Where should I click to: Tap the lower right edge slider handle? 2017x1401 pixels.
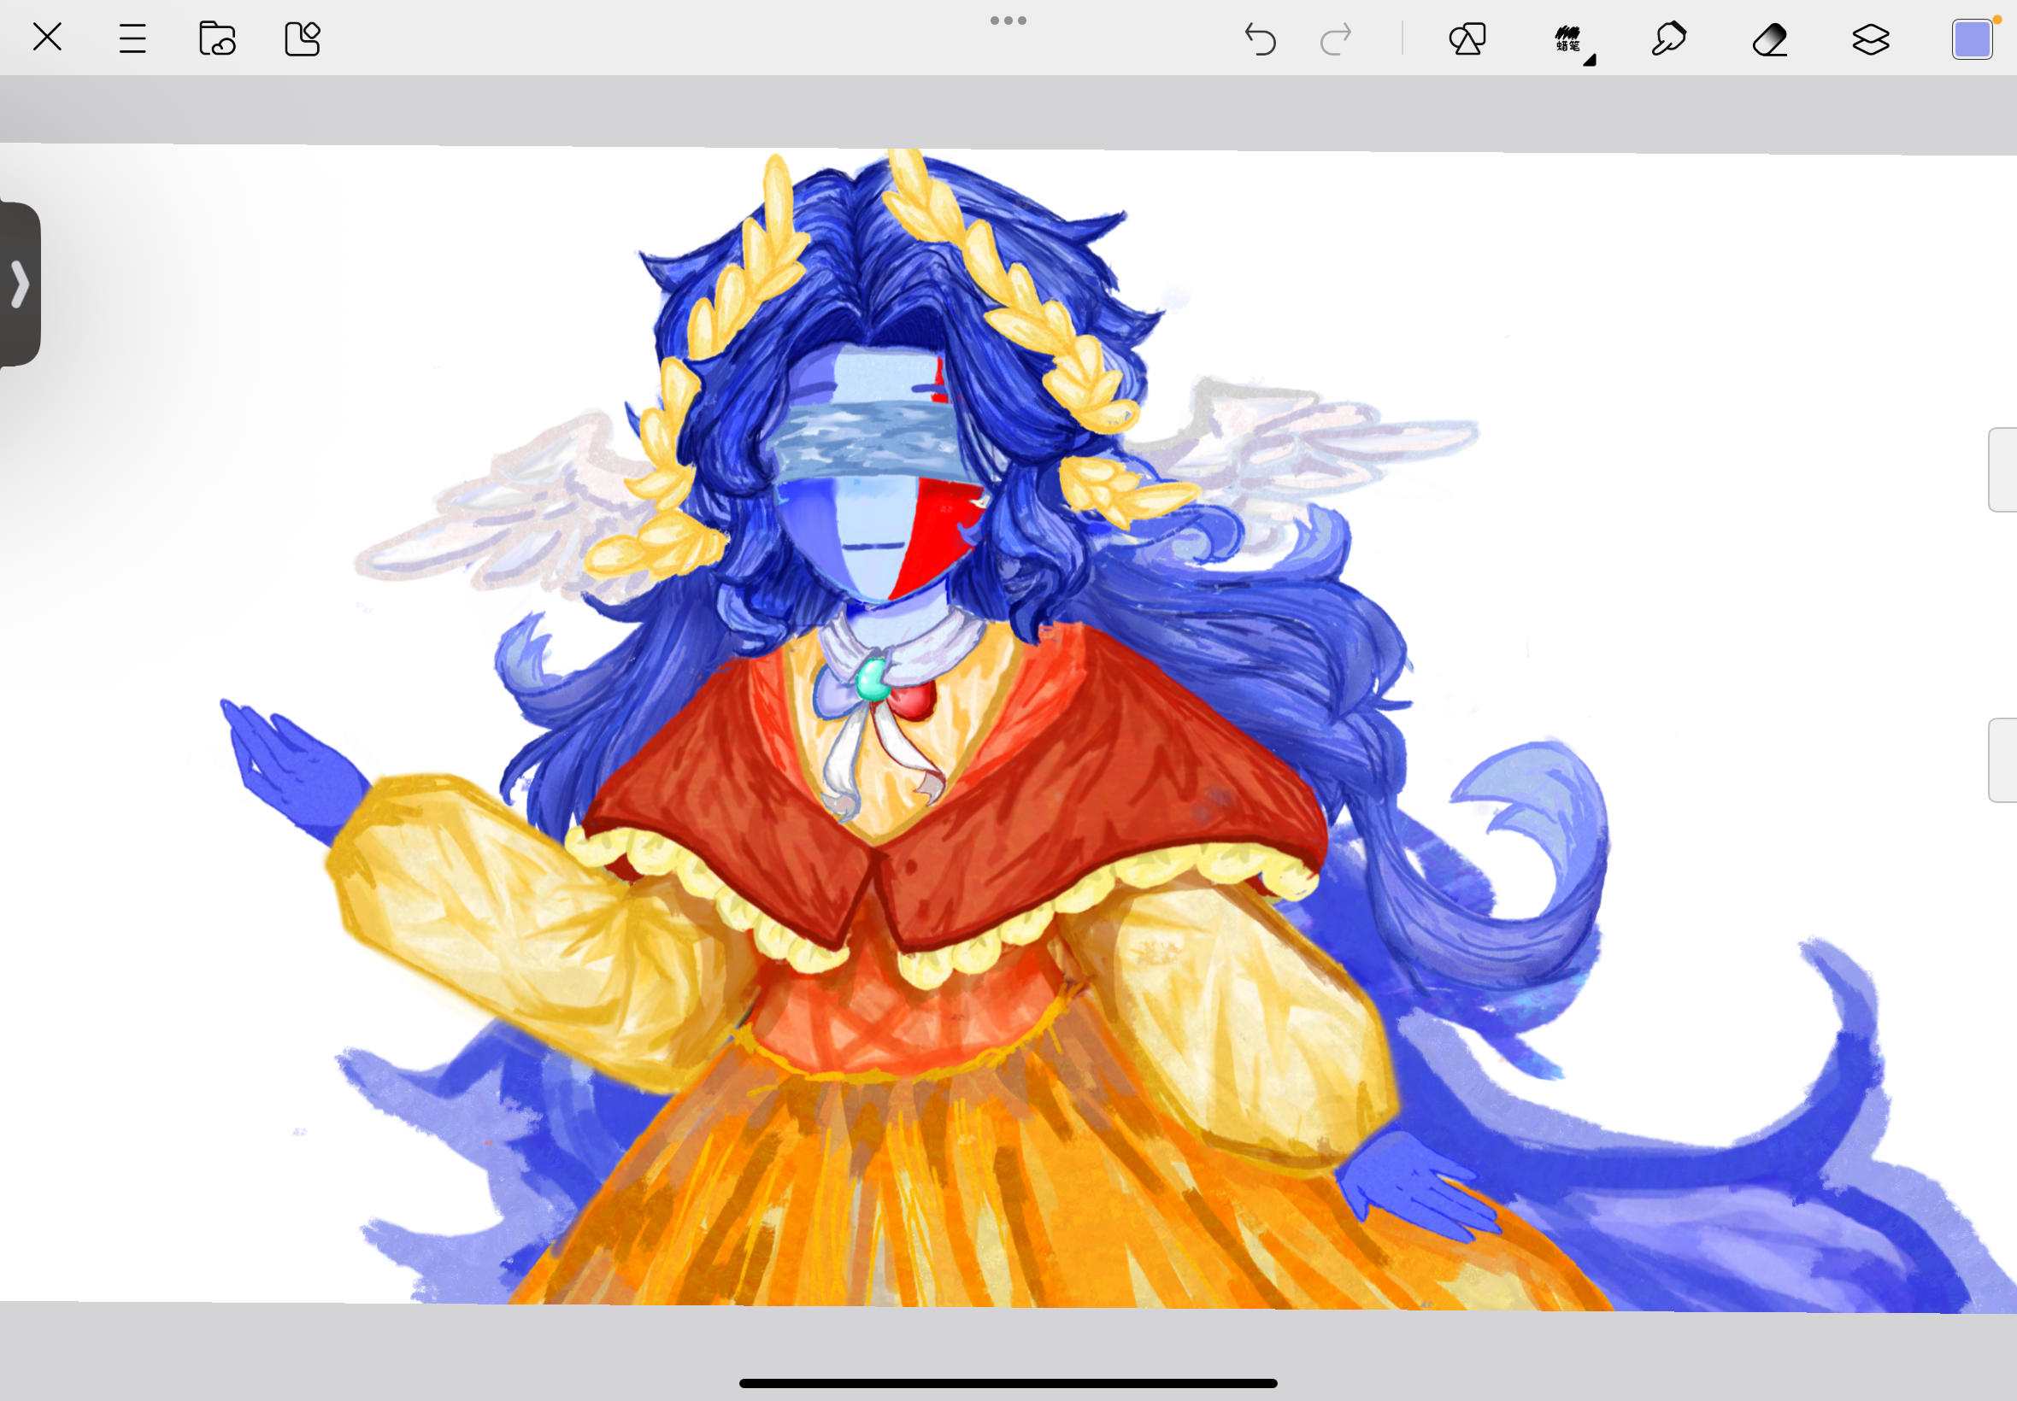click(x=2002, y=760)
